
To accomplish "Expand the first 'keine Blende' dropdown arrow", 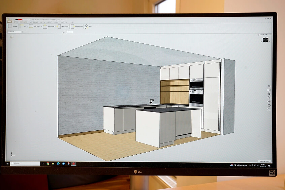I will (x=55, y=27).
